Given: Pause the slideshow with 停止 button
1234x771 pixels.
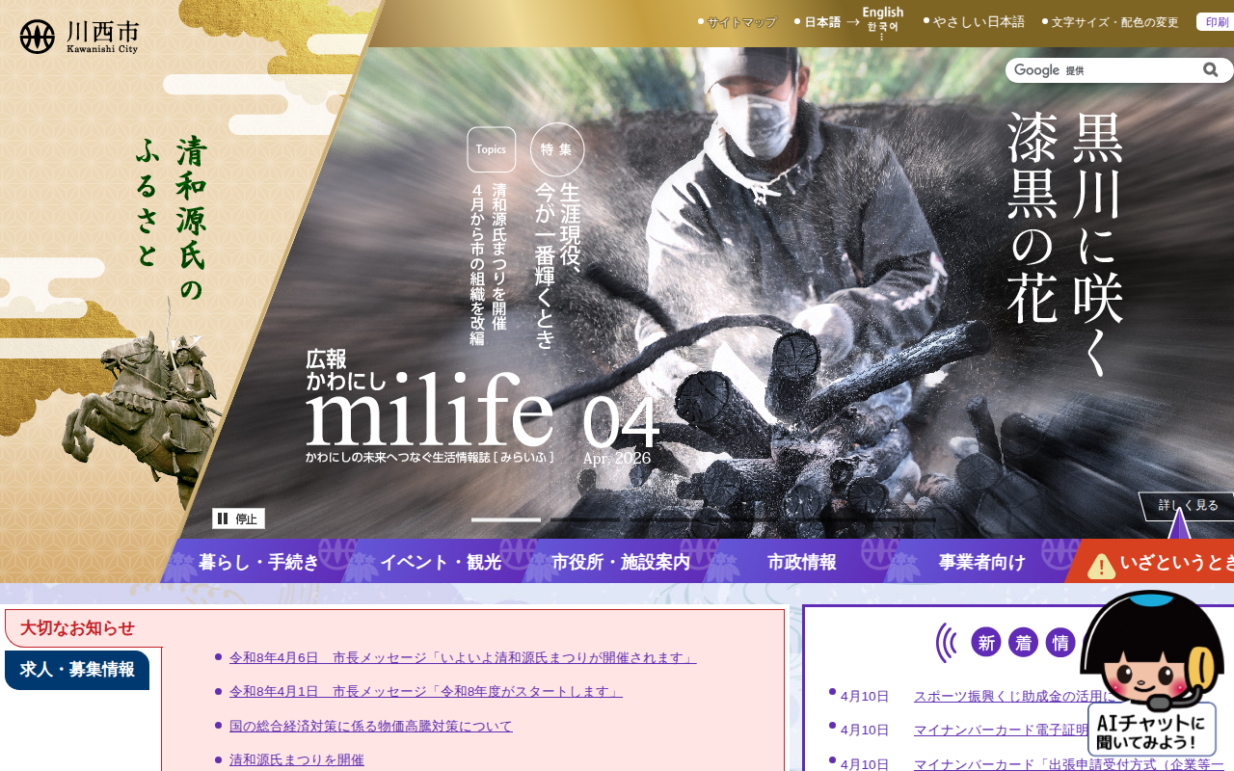Looking at the screenshot, I should pos(238,518).
